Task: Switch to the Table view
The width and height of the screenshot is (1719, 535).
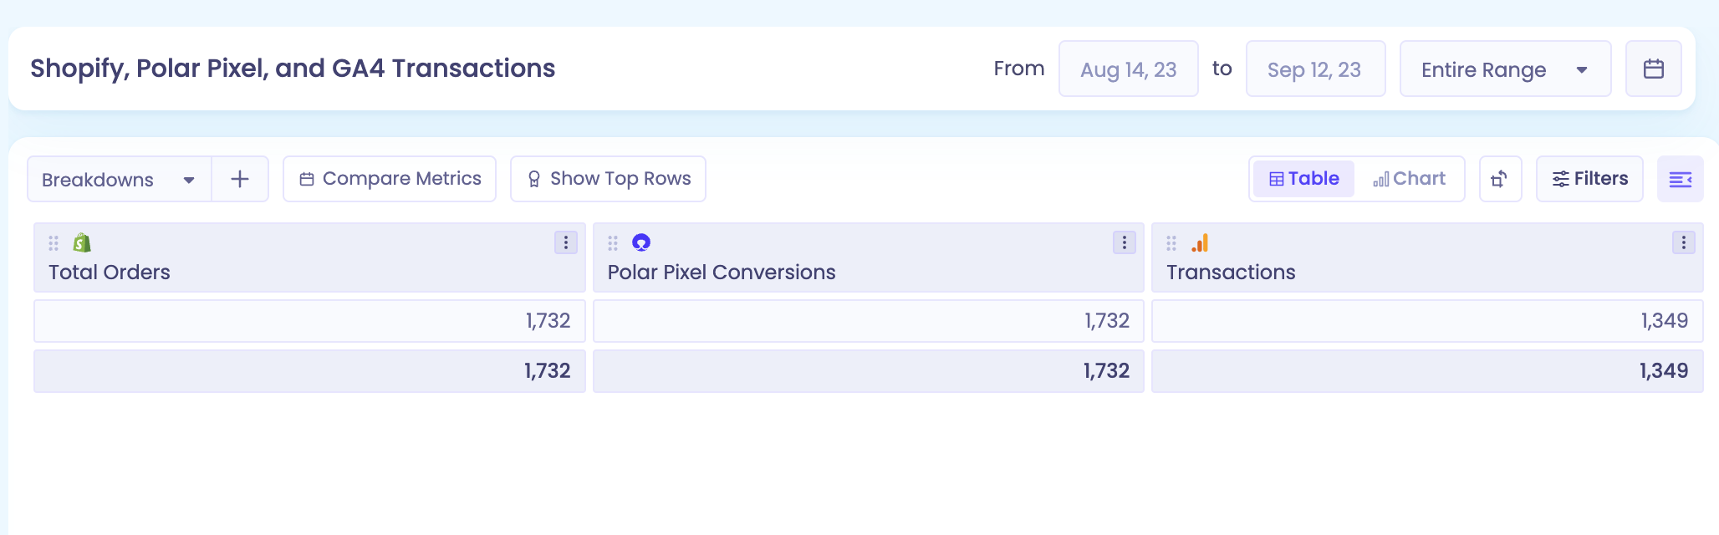Action: click(1303, 179)
